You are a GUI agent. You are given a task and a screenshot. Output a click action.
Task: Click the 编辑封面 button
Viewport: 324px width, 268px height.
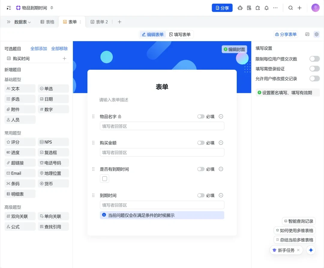234,49
